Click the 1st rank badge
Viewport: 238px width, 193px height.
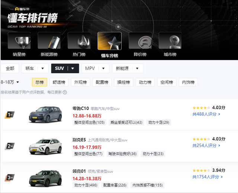click(10, 115)
